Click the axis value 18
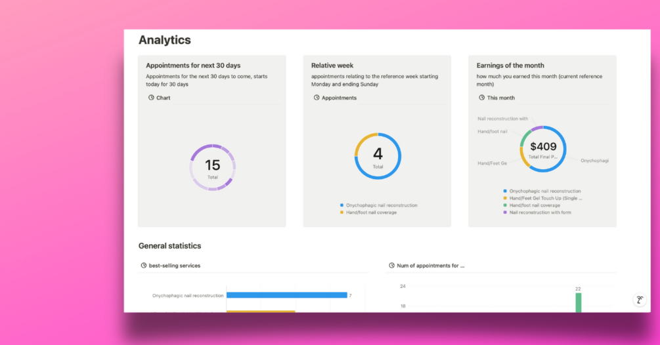660x345 pixels. point(403,306)
